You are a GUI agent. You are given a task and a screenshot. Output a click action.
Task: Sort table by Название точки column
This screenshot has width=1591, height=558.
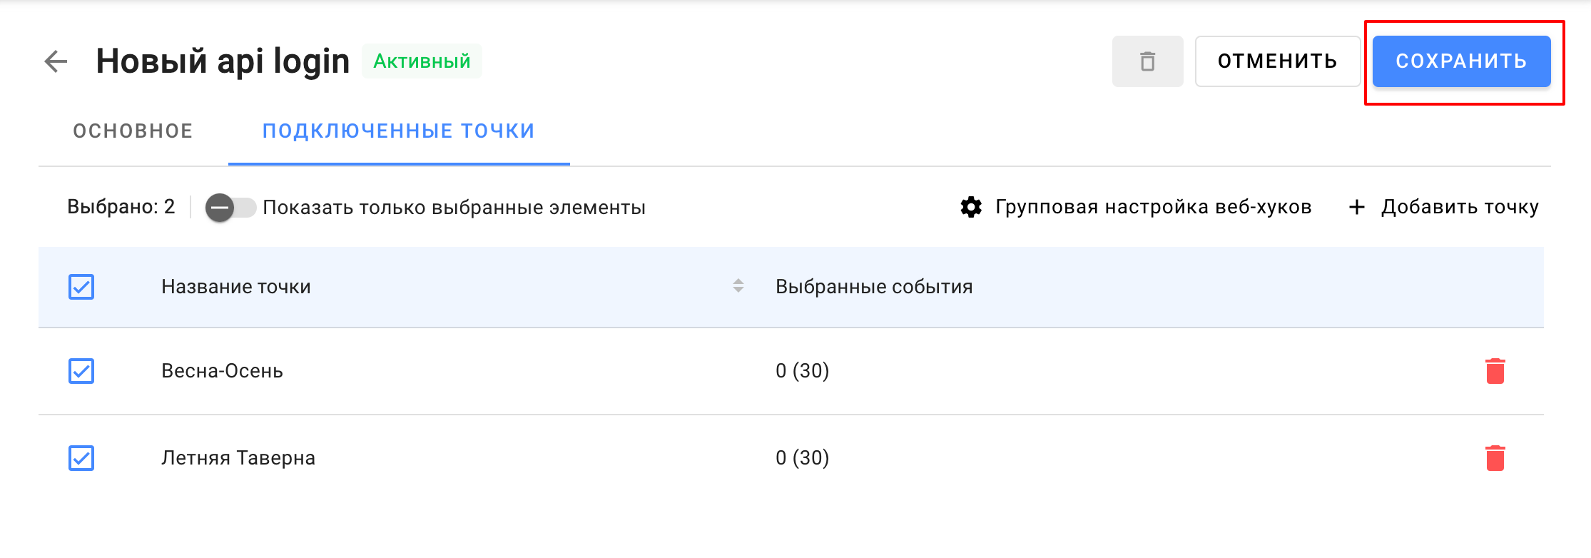pos(235,287)
